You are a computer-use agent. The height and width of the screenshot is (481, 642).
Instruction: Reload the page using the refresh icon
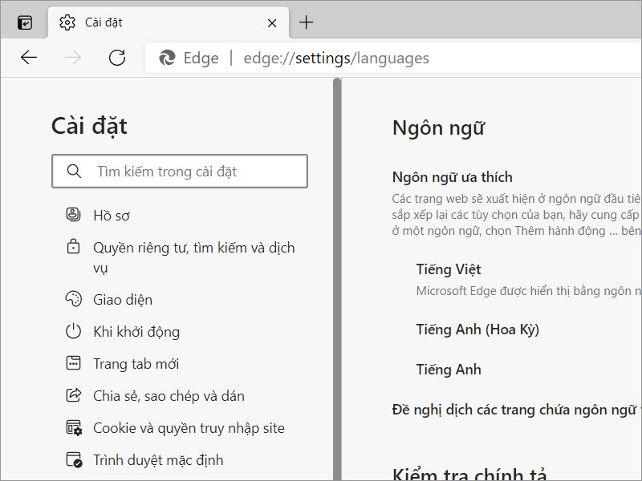pyautogui.click(x=117, y=58)
